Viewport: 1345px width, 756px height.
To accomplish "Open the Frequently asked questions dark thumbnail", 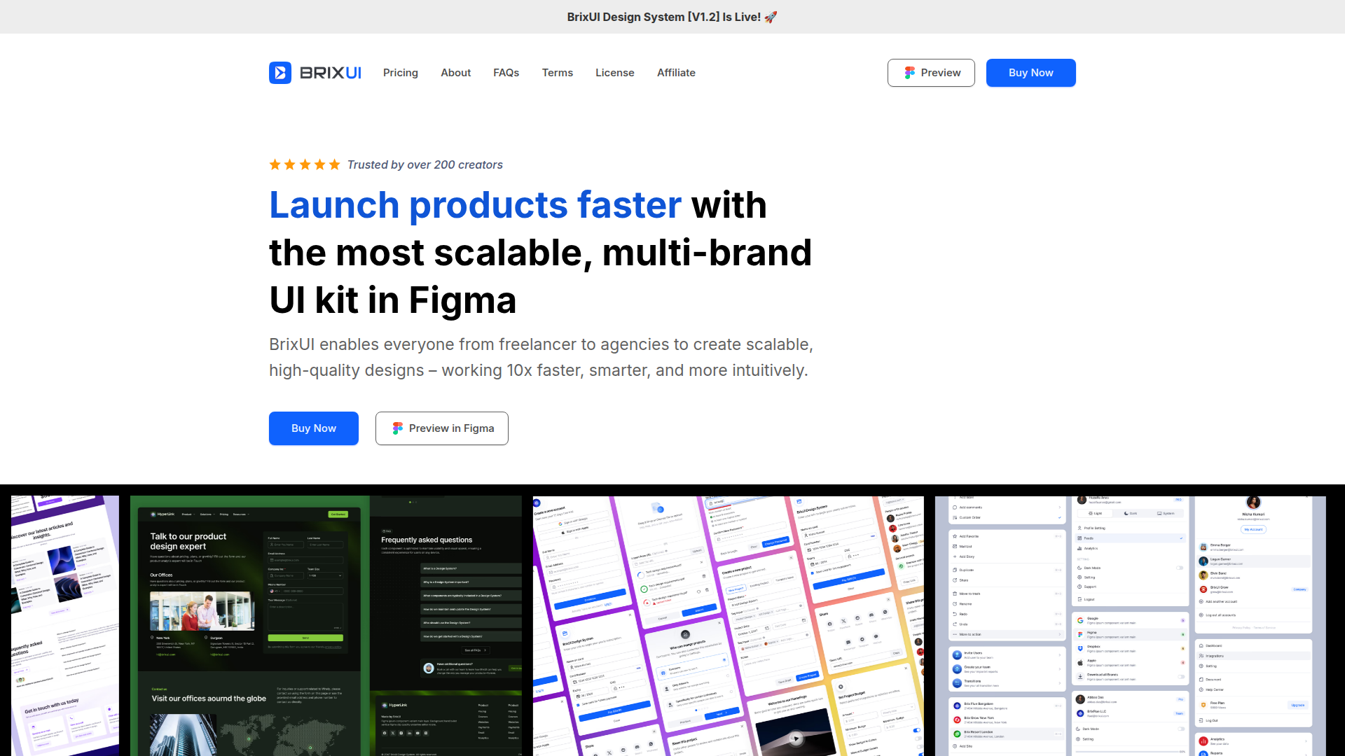I will 446,626.
